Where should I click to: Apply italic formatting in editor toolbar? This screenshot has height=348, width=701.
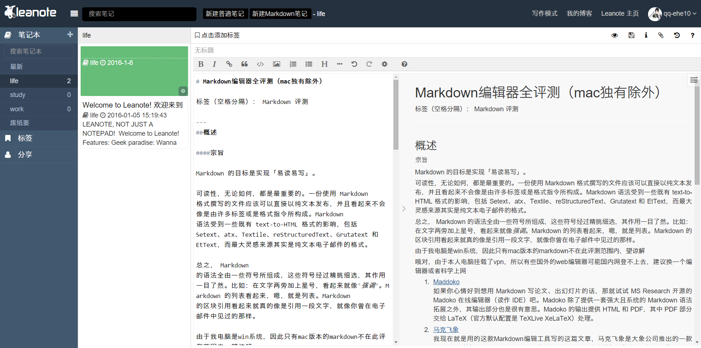[x=214, y=64]
